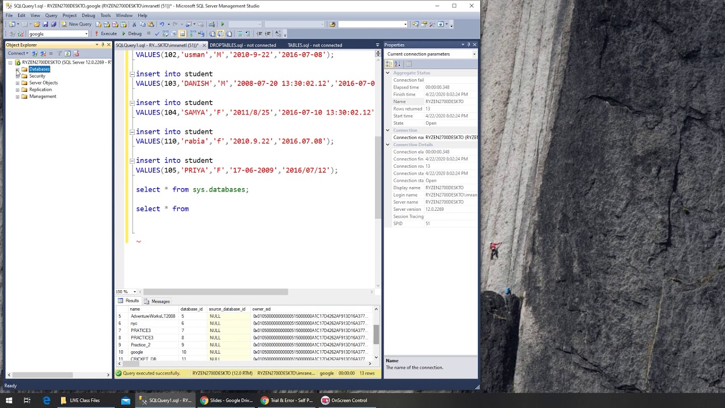Click the Save floppy disk icon
725x408 pixels.
point(45,24)
